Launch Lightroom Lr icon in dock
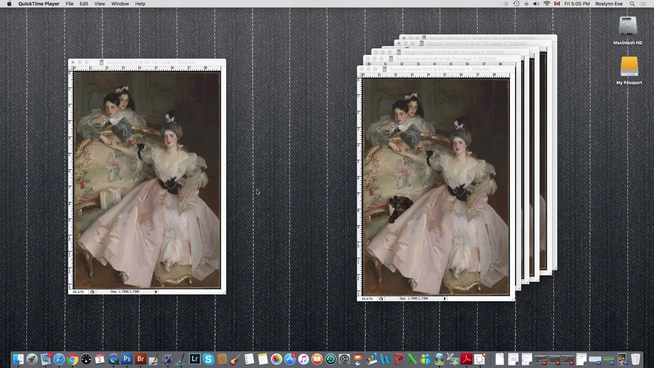Image resolution: width=654 pixels, height=368 pixels. [195, 359]
